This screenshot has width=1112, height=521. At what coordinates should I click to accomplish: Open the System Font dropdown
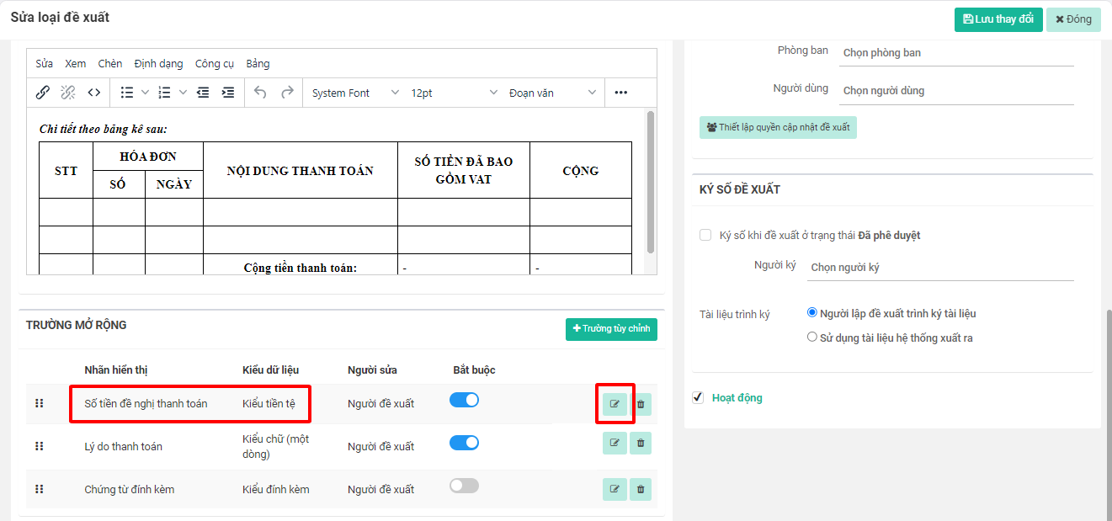point(354,93)
